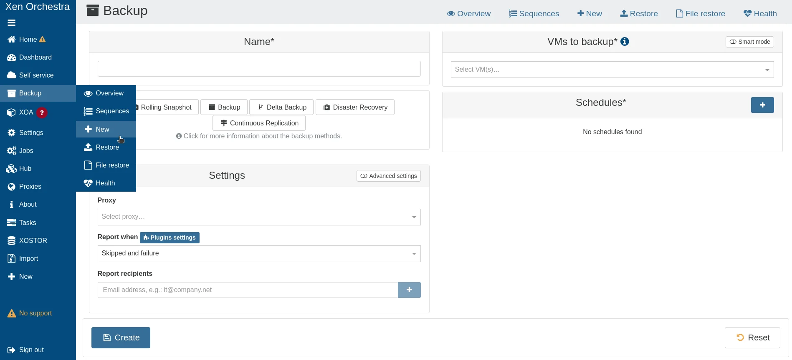Toggle Advanced settings
The height and width of the screenshot is (360, 792).
pyautogui.click(x=389, y=176)
